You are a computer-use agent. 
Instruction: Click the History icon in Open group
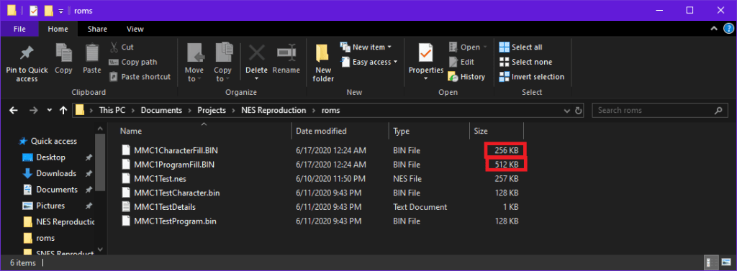pos(453,77)
